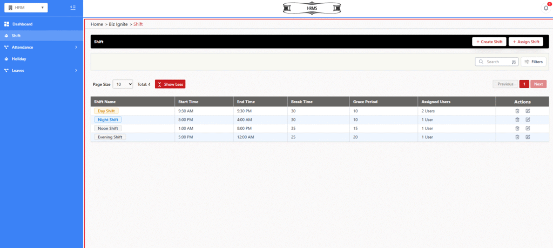Viewport: 553px width, 248px height.
Task: Expand the Attendance submenu
Action: [76, 47]
